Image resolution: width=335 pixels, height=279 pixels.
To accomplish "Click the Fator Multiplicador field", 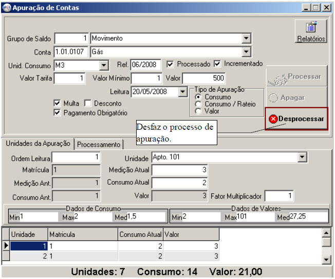I will click(279, 196).
